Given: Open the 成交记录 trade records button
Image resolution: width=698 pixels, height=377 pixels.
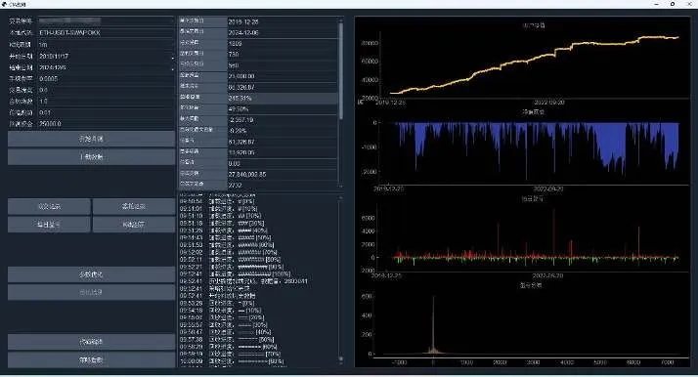Looking at the screenshot, I should click(49, 206).
